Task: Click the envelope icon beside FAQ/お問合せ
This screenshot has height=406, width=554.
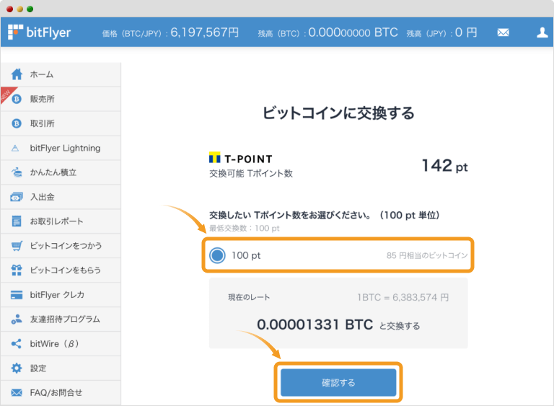Action: pos(17,392)
